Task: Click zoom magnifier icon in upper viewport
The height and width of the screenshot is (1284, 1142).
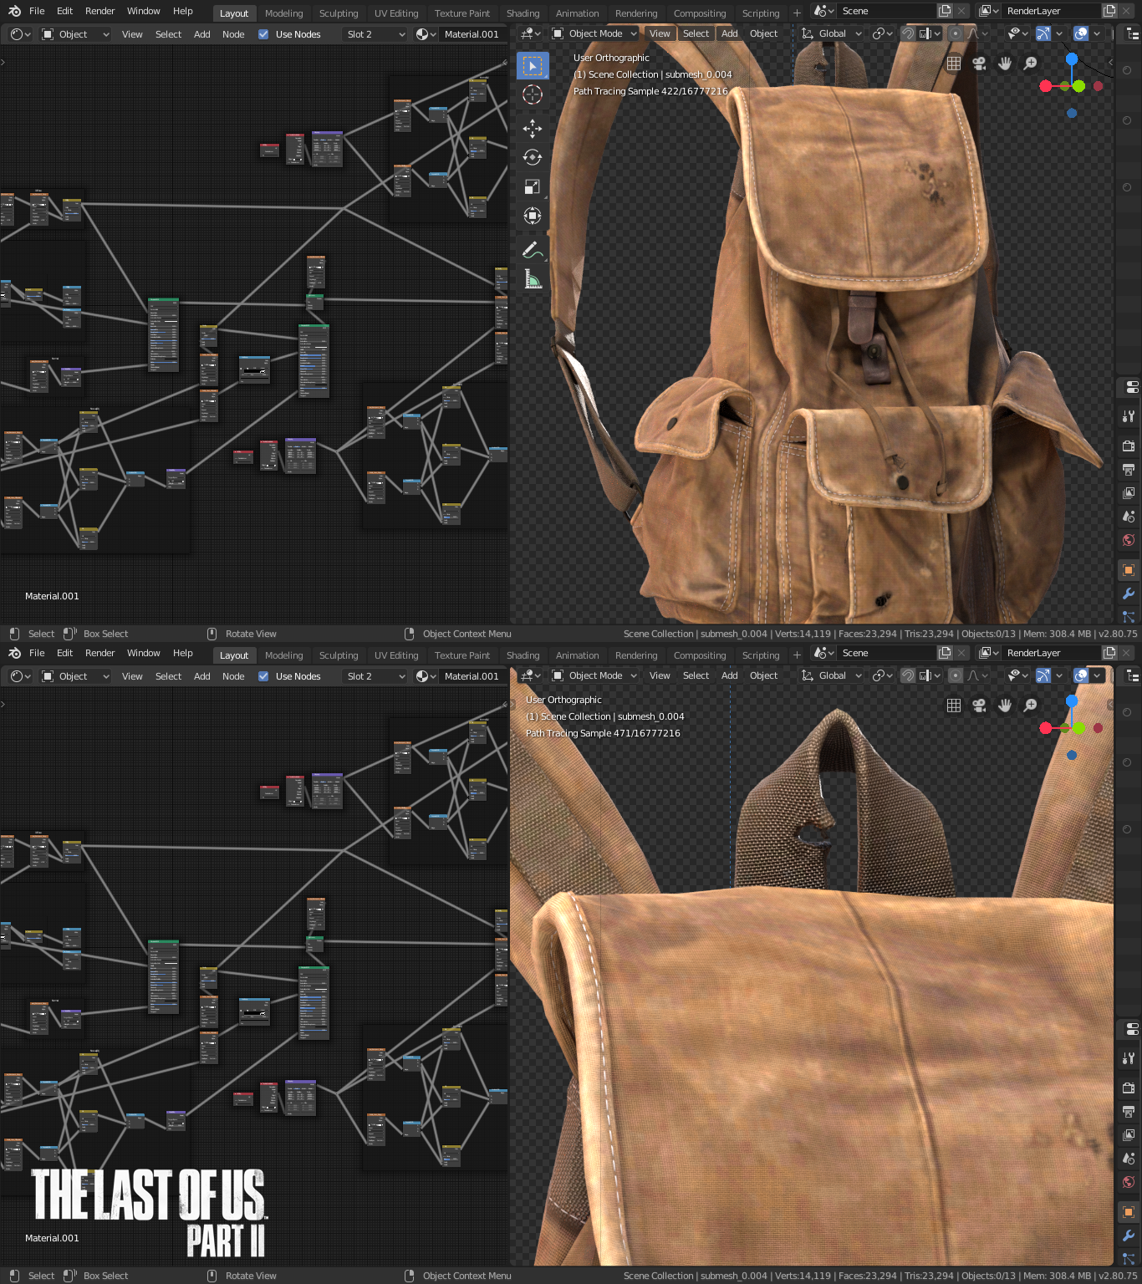Action: point(1031,64)
